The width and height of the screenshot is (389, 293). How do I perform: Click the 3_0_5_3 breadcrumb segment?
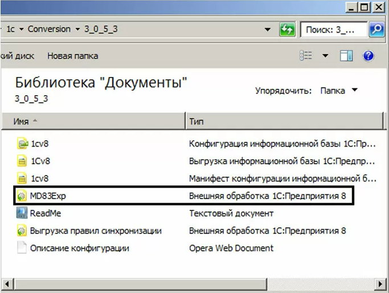click(x=101, y=29)
